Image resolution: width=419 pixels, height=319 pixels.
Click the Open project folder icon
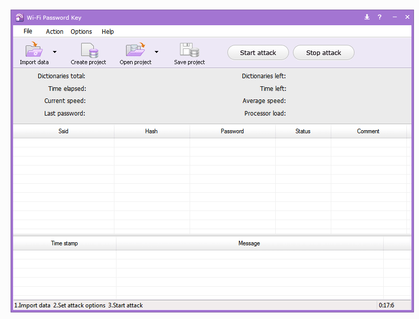pyautogui.click(x=135, y=50)
